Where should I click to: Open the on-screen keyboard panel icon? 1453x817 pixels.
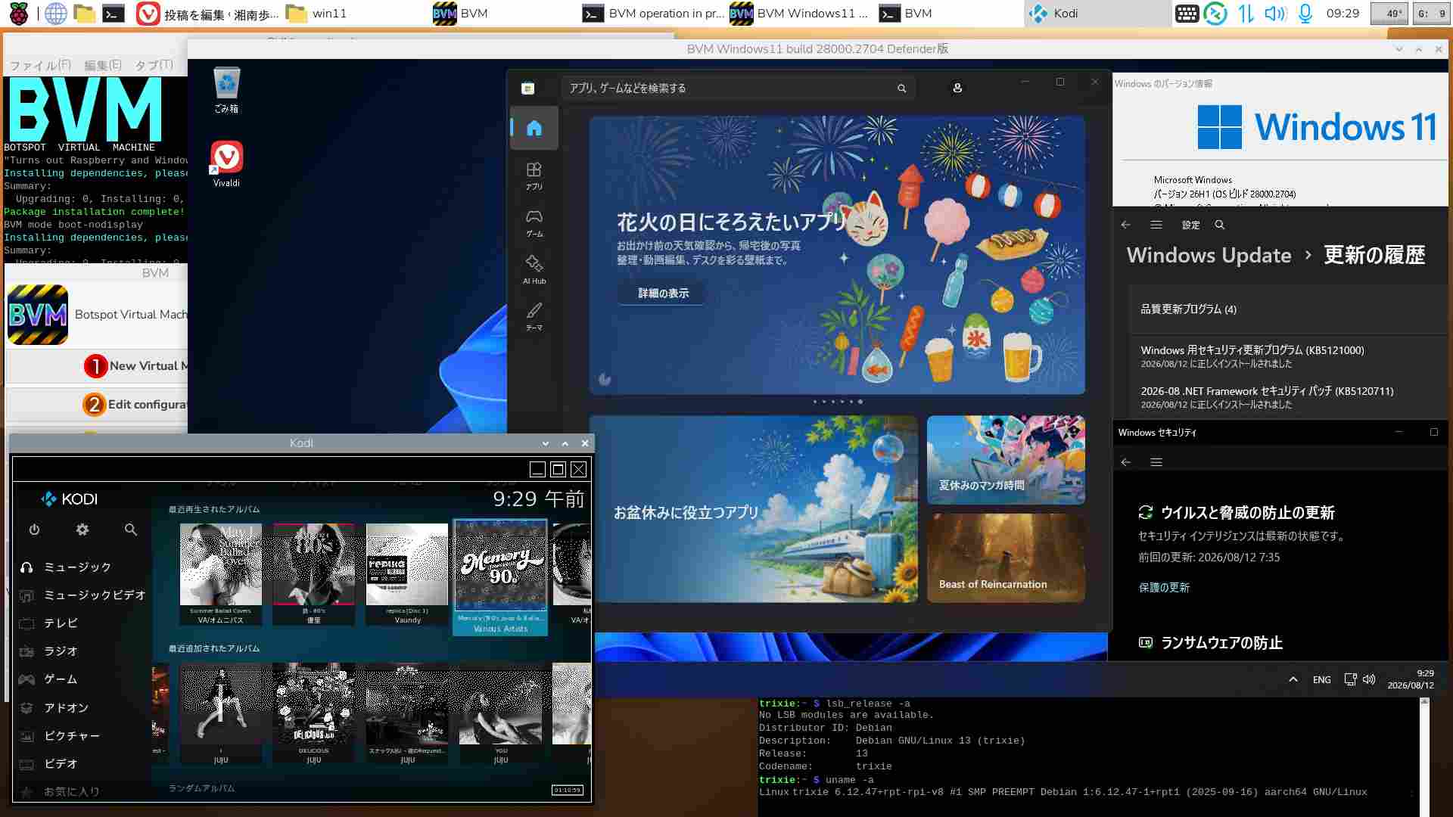[1187, 14]
